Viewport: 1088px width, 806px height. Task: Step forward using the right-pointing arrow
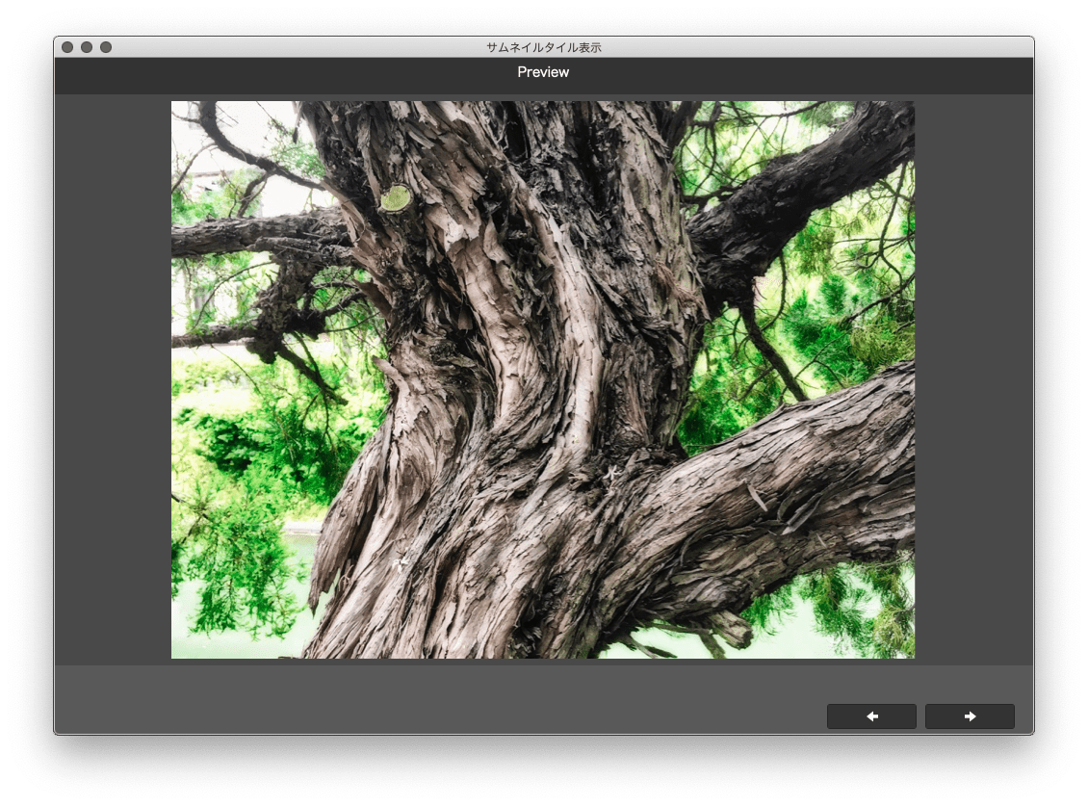(x=970, y=716)
